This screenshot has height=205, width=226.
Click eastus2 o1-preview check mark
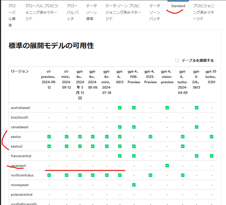coord(49,146)
